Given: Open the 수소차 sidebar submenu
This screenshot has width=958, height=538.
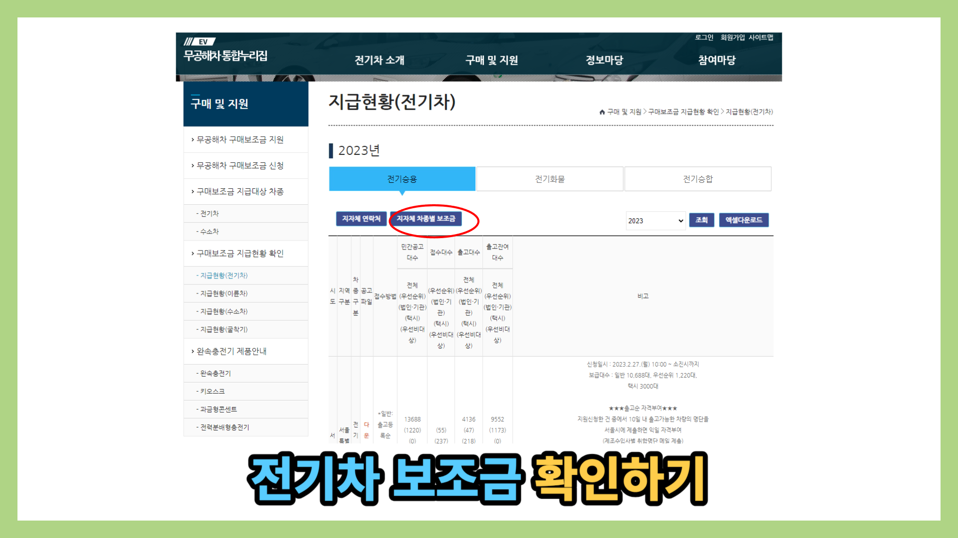Looking at the screenshot, I should click(x=246, y=232).
